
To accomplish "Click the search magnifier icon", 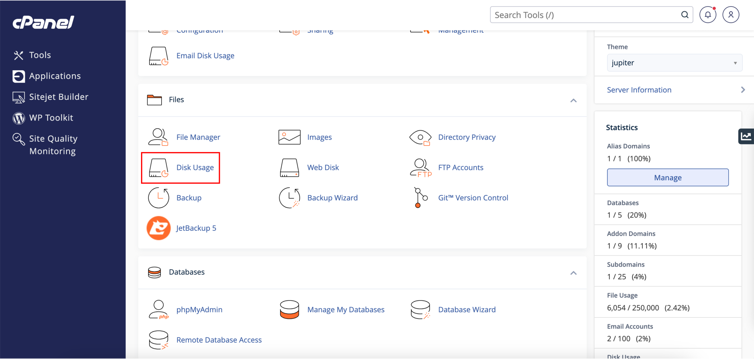I will tap(685, 15).
